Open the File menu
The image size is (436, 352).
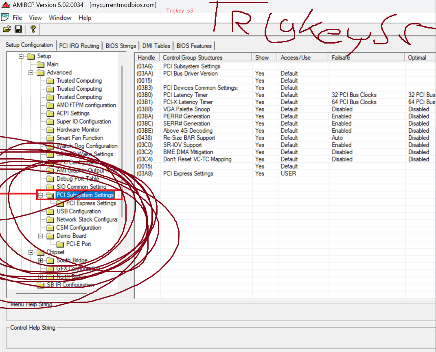(x=17, y=18)
